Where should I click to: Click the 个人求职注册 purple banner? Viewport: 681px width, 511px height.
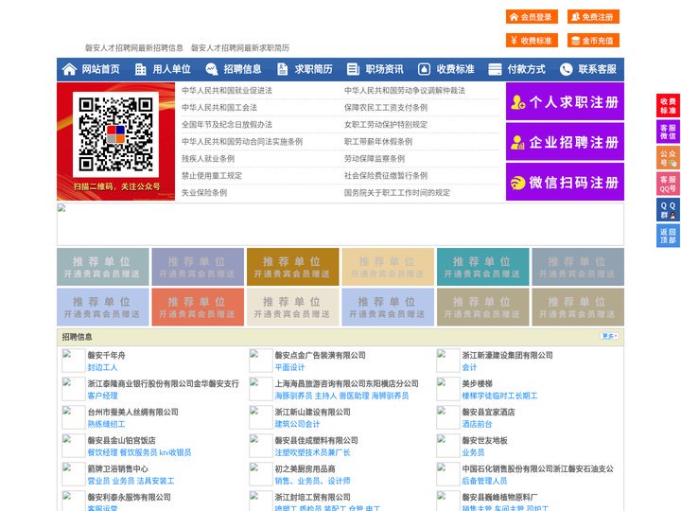565,101
